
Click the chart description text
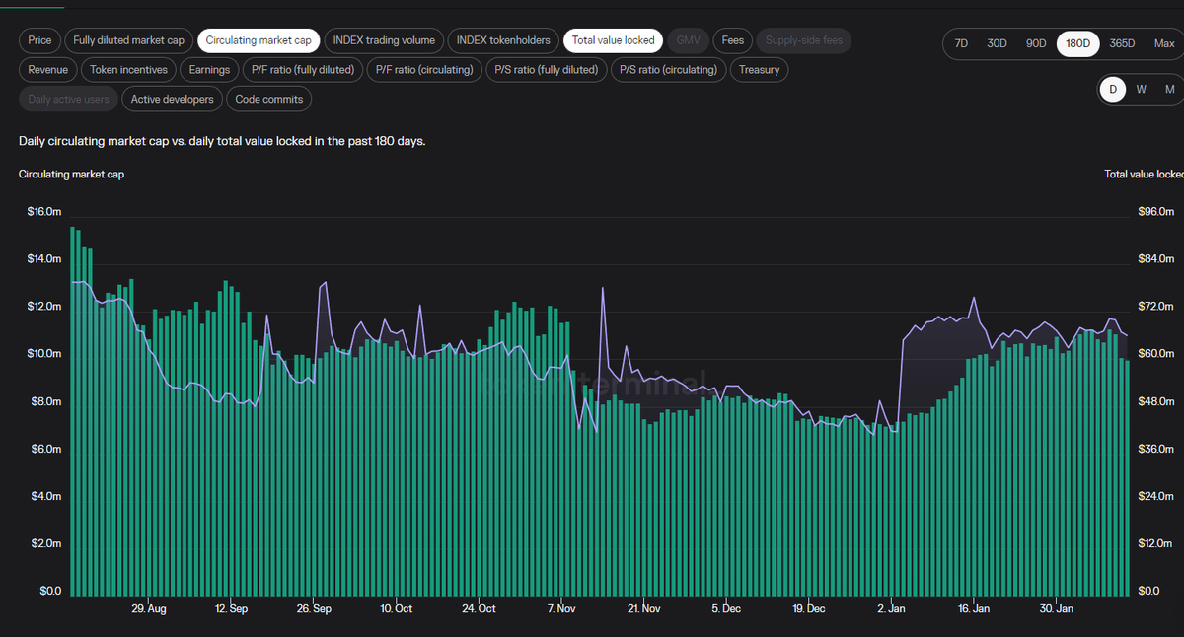coord(222,141)
